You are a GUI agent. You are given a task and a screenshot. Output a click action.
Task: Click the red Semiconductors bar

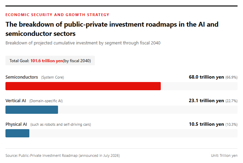point(83,86)
